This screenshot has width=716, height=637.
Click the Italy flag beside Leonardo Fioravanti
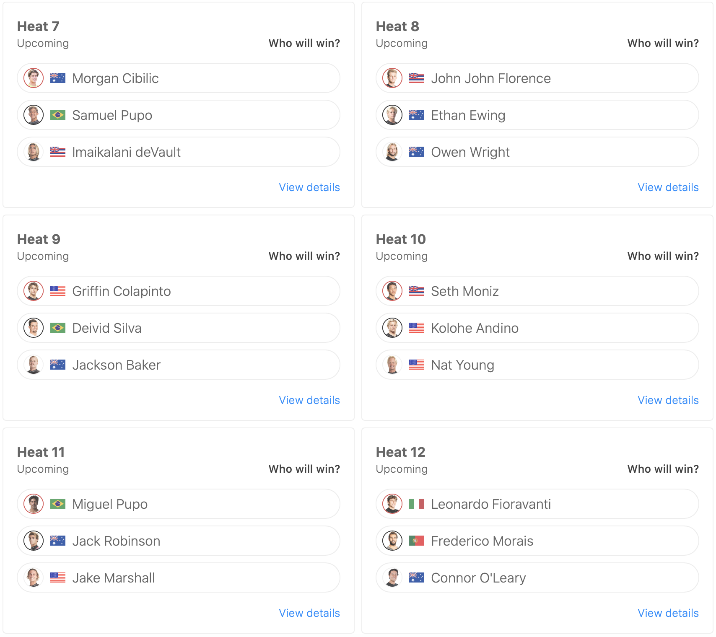pyautogui.click(x=417, y=504)
